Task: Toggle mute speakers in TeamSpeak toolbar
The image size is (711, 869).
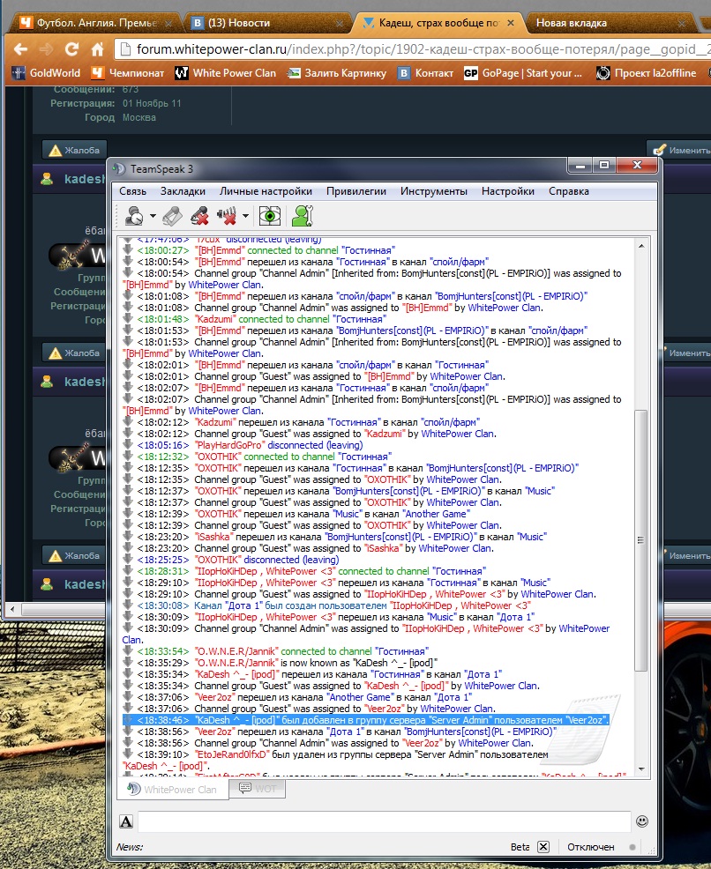Action: (x=227, y=216)
